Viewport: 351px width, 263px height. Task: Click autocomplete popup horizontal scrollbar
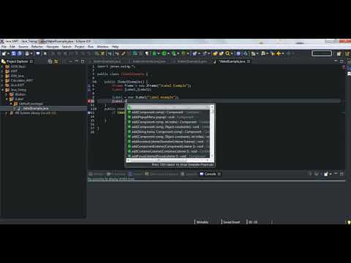point(168,160)
